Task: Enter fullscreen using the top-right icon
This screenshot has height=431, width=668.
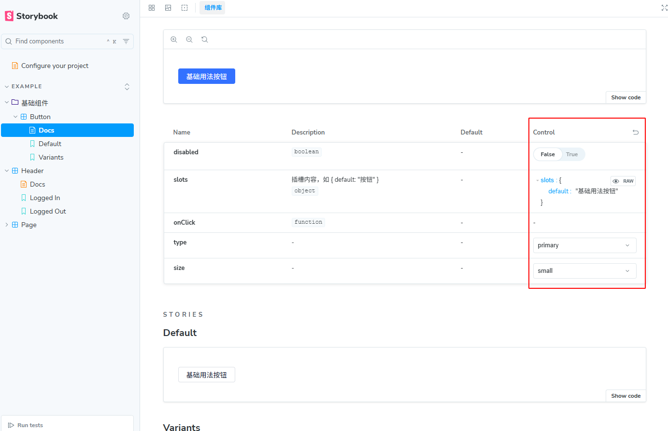Action: pyautogui.click(x=664, y=8)
